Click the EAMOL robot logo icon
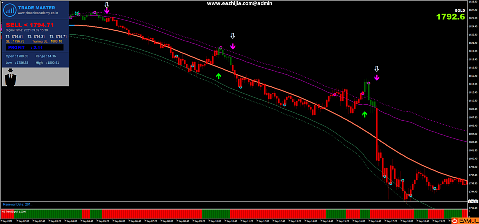The width and height of the screenshot is (479, 224). coord(455,221)
